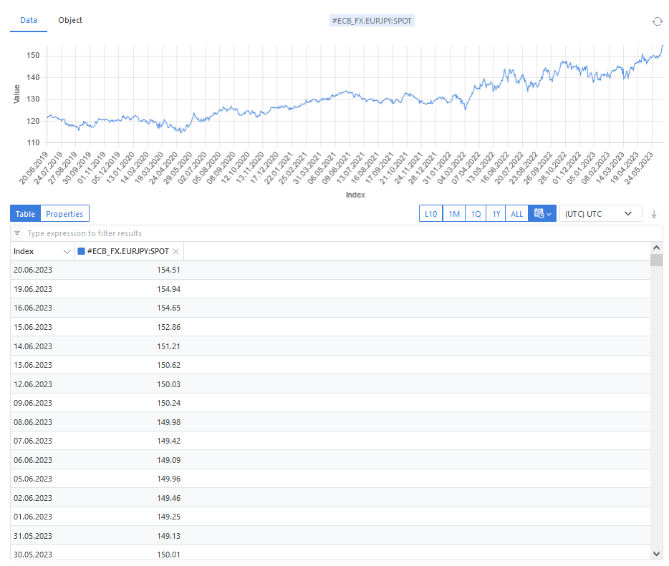Open the (UTC) UTC timezone dropdown
The image size is (669, 566).
click(600, 214)
